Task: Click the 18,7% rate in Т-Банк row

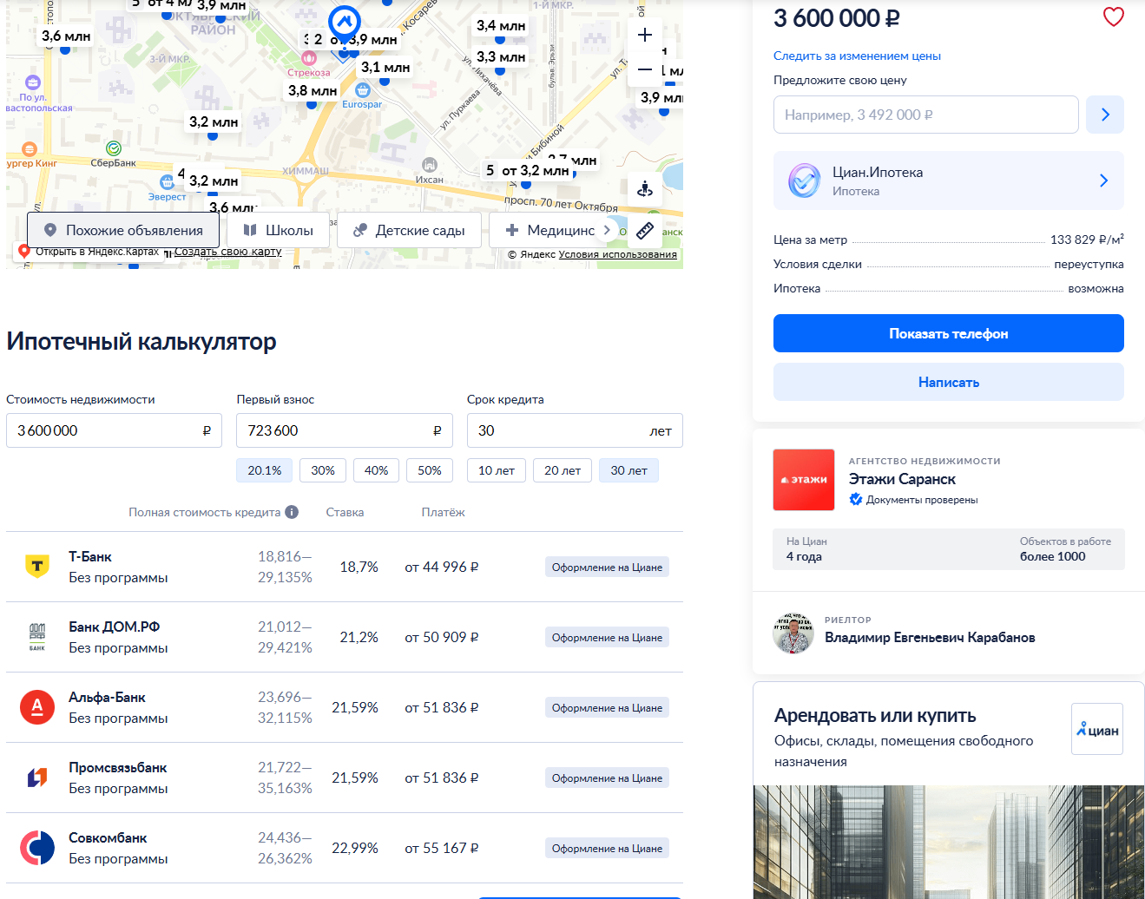Action: tap(359, 567)
